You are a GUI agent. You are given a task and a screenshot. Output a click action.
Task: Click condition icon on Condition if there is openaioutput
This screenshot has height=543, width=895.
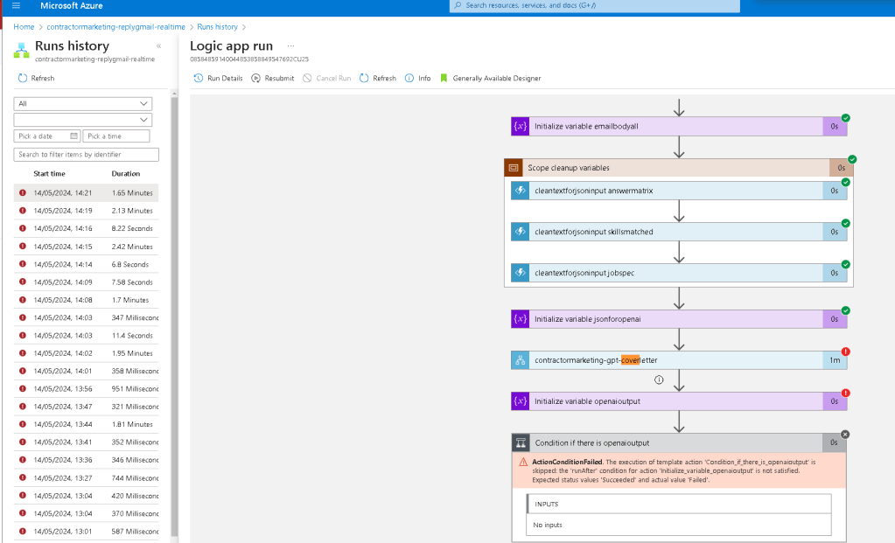(521, 442)
